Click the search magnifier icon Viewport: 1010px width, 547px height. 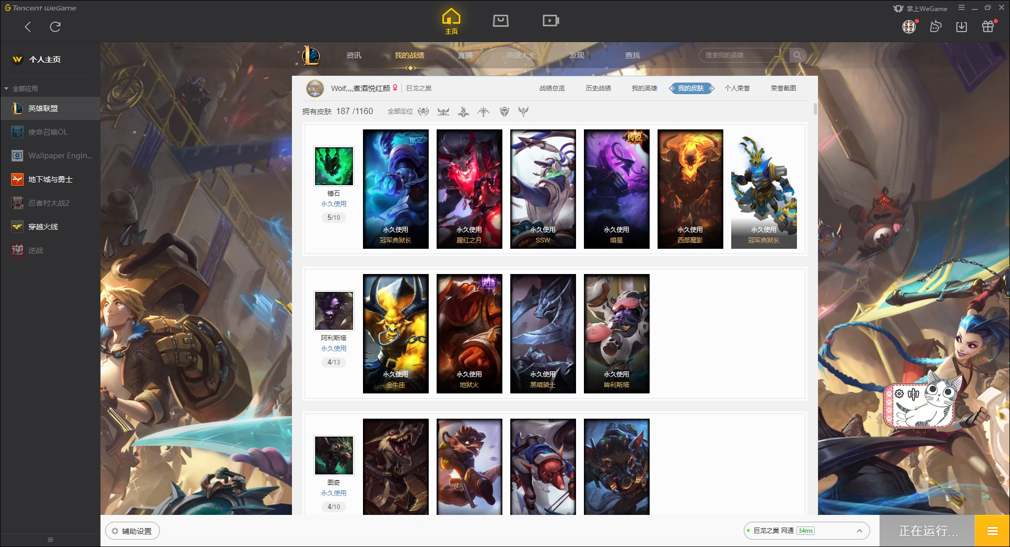(797, 55)
